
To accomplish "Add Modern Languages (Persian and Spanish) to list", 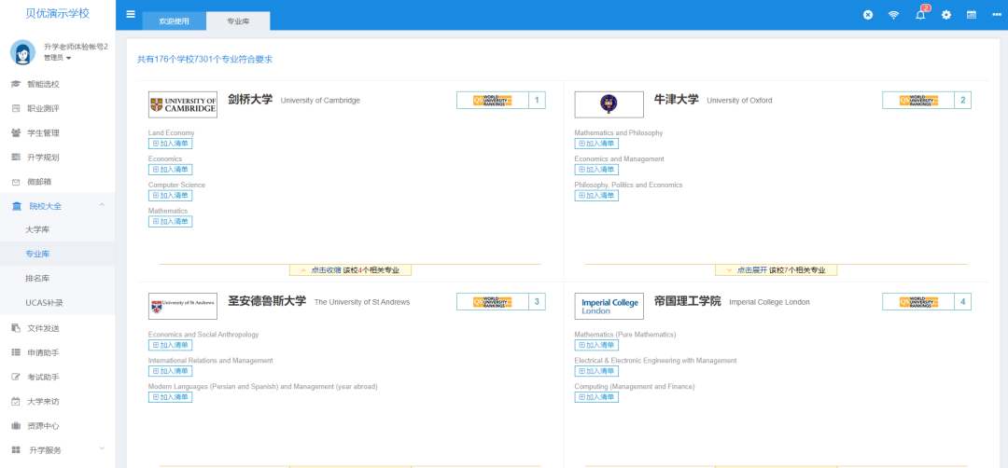I will pos(171,397).
